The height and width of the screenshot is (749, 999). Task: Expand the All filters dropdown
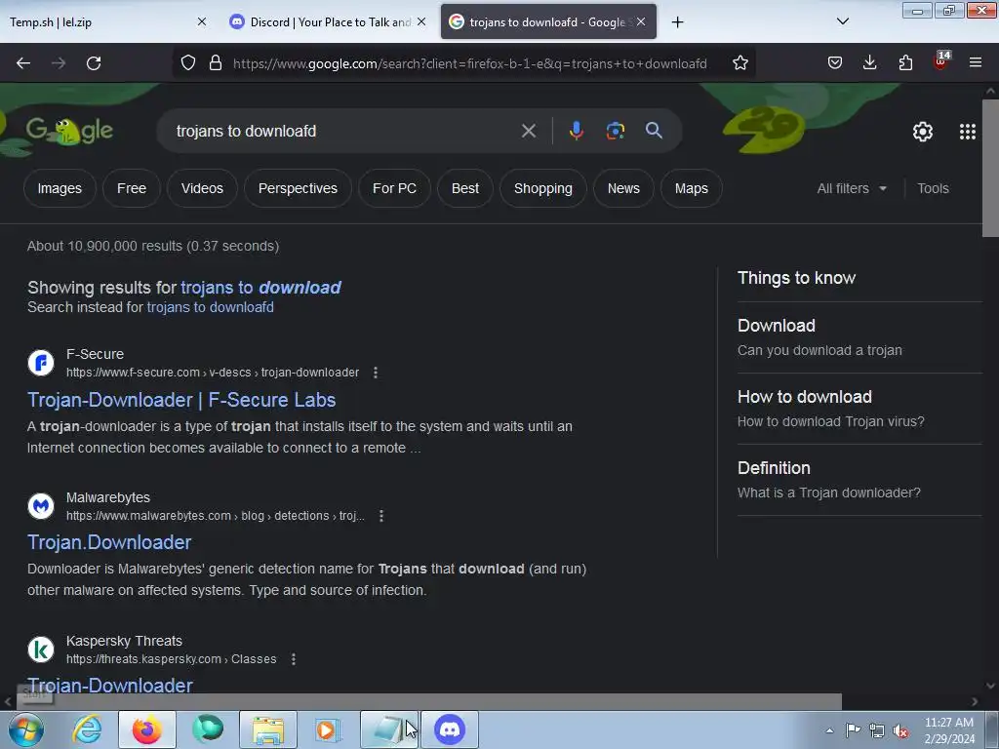pos(852,188)
